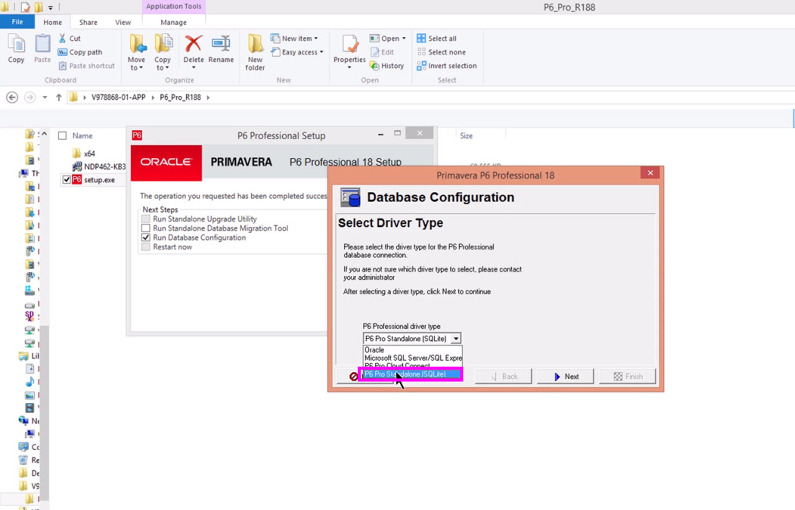
Task: Minimize the P6 Professional Setup window
Action: coord(380,134)
